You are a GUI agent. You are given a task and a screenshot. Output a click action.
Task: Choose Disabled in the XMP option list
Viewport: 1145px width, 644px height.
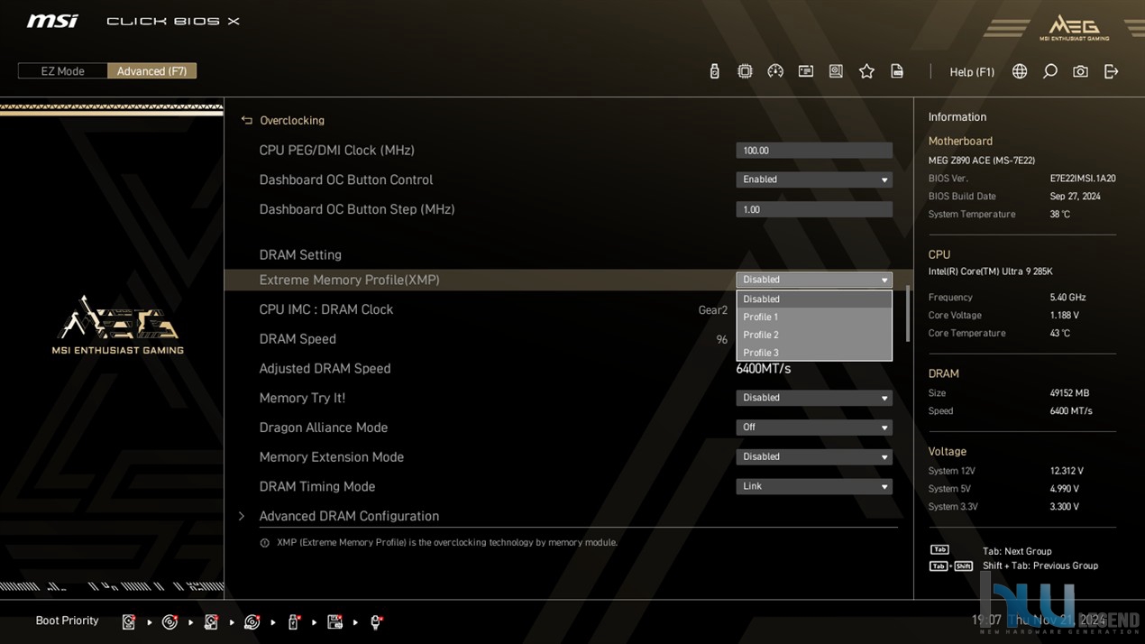pyautogui.click(x=814, y=299)
